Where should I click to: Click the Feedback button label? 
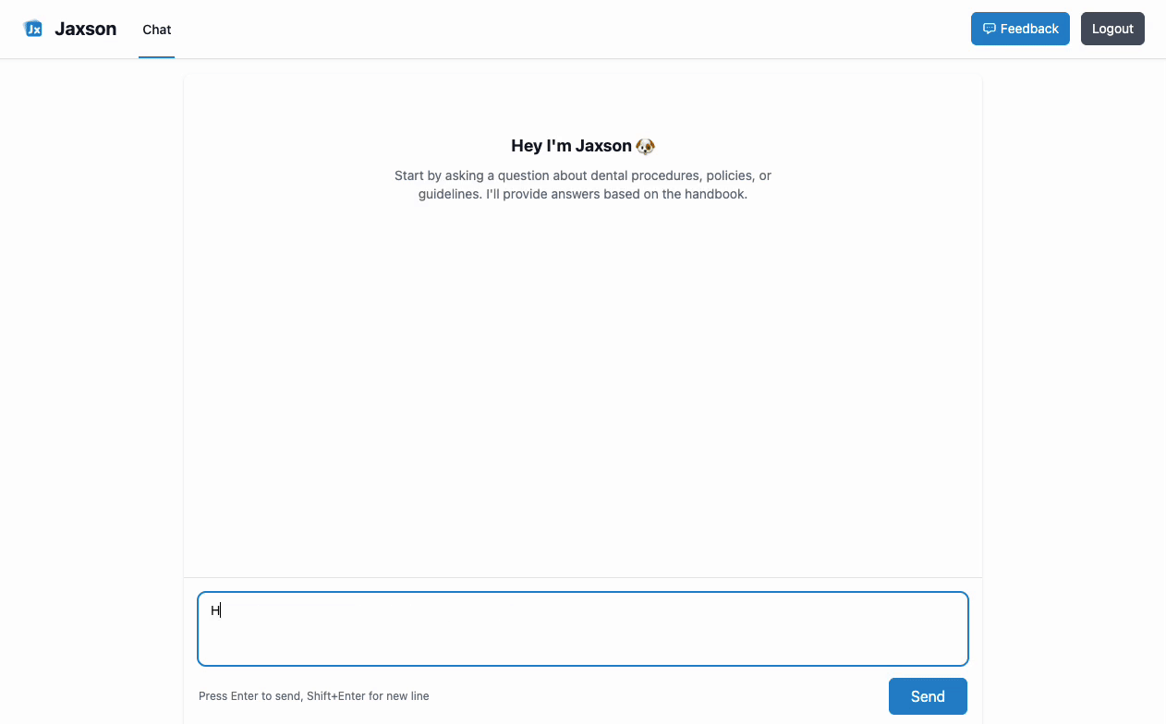[x=1028, y=29]
